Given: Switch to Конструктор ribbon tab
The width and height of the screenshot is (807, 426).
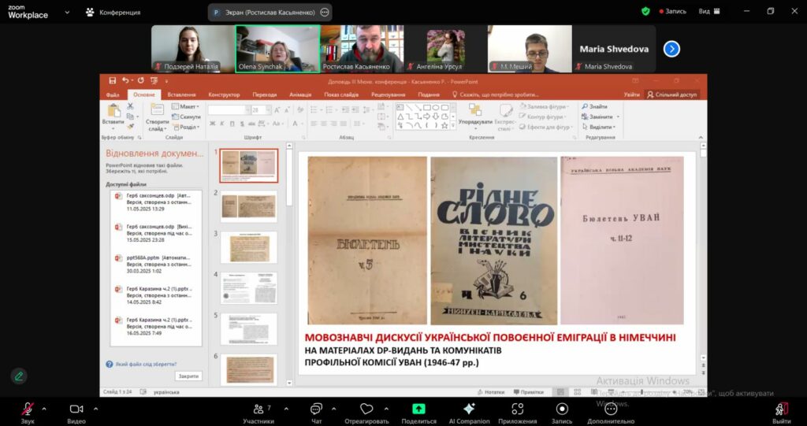Looking at the screenshot, I should click(x=224, y=94).
